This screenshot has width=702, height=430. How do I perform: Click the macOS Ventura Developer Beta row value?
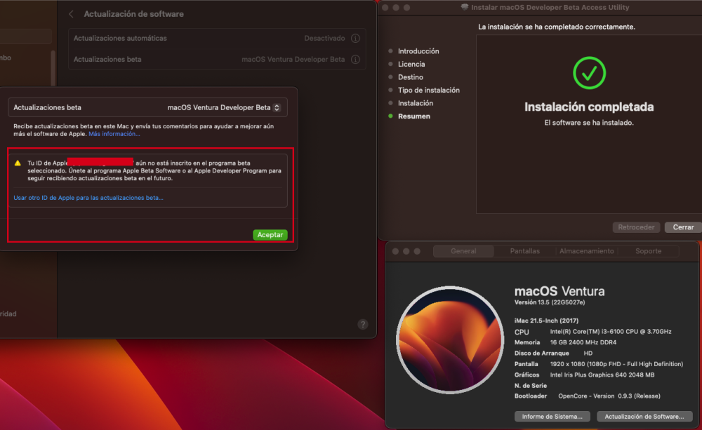coord(293,60)
